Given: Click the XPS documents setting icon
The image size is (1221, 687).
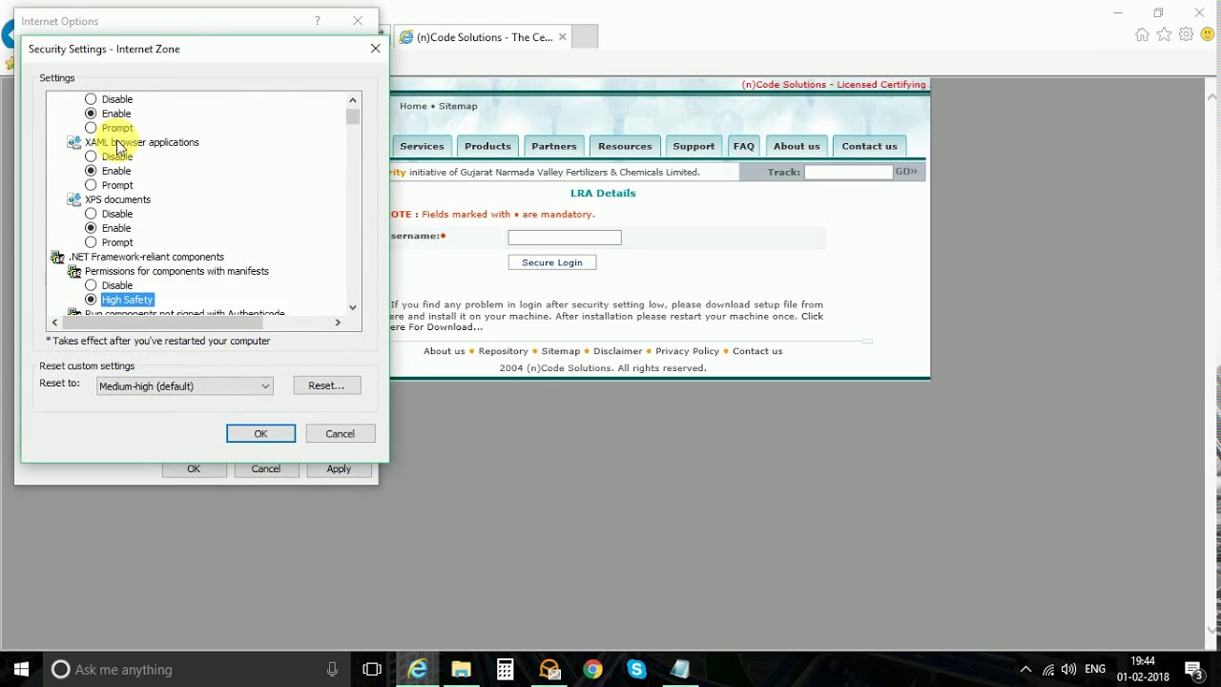Looking at the screenshot, I should (74, 199).
